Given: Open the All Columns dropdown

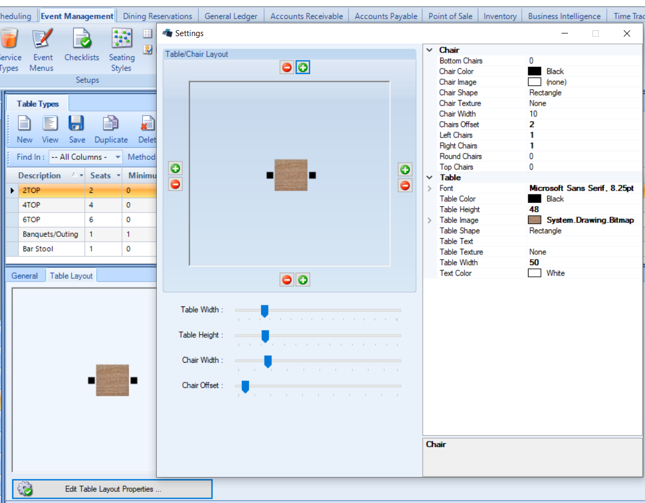Looking at the screenshot, I should [86, 157].
